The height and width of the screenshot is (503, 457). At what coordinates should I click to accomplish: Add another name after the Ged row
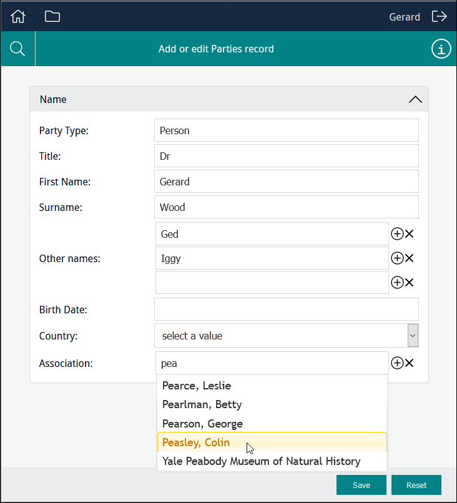[397, 234]
